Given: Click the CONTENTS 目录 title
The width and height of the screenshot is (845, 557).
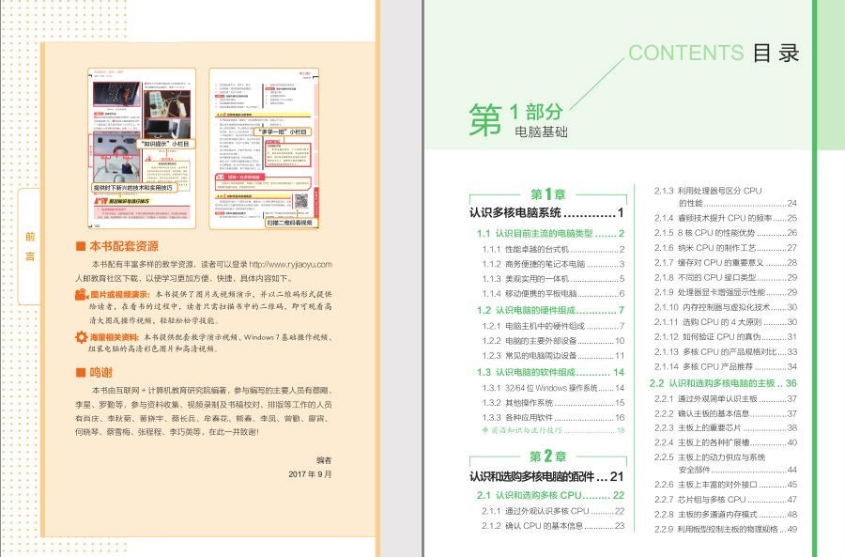Looking at the screenshot, I should (x=714, y=53).
